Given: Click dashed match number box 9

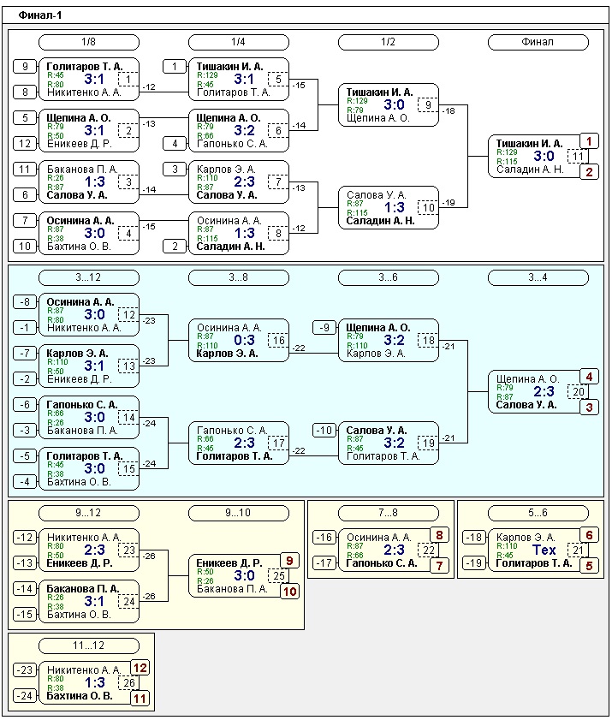Looking at the screenshot, I should (x=428, y=105).
